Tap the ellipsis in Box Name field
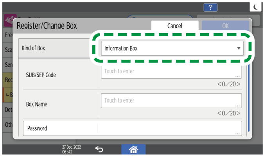Screen dimensions: 264x156 237,105
